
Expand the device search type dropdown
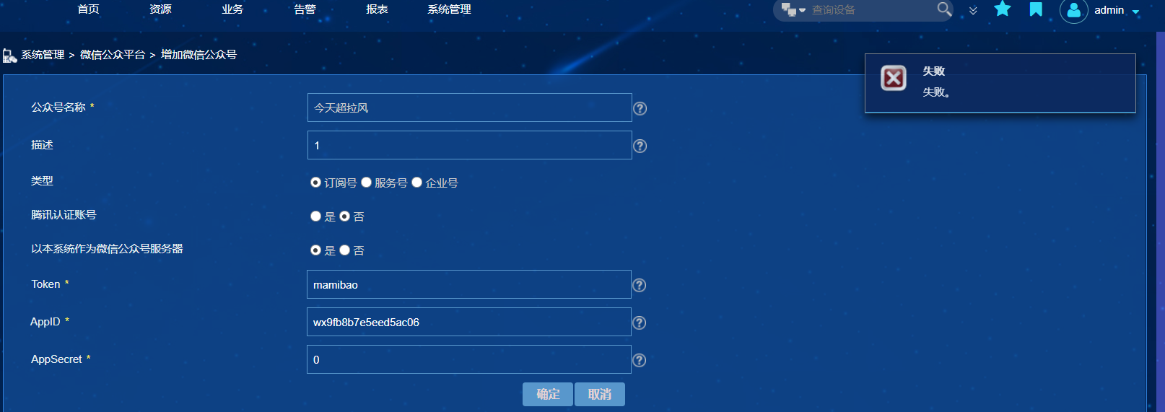[793, 10]
